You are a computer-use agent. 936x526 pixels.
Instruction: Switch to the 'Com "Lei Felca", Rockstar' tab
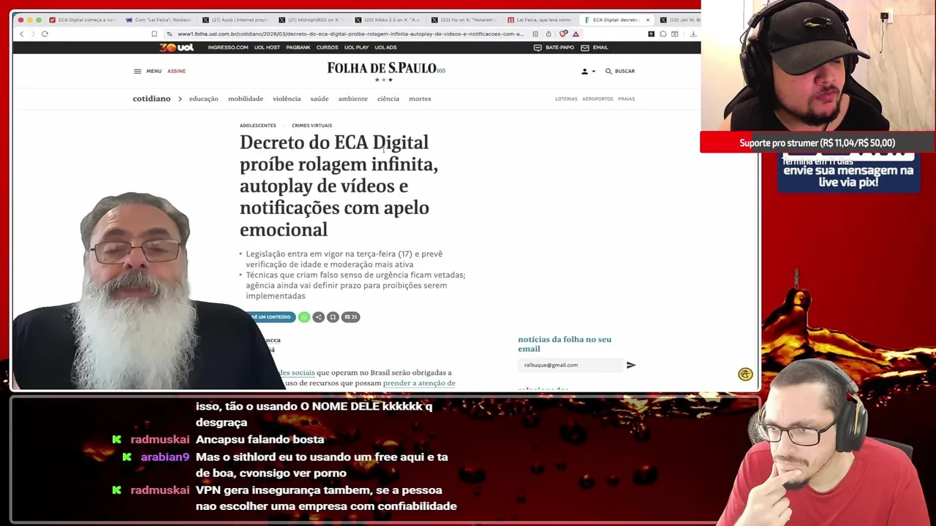tap(158, 20)
